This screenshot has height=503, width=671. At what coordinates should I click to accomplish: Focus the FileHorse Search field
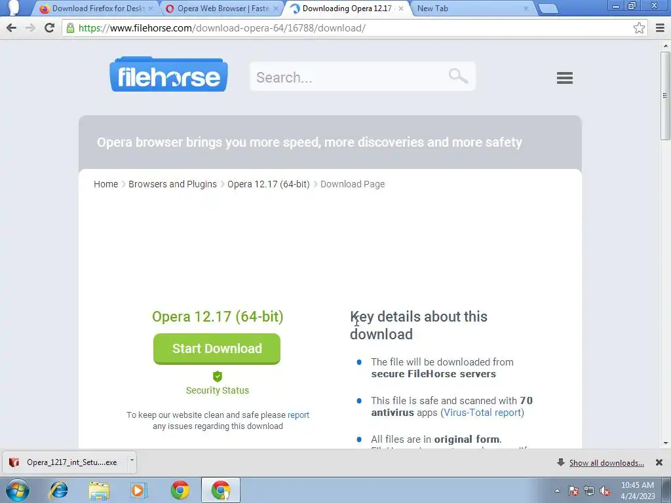(x=362, y=77)
